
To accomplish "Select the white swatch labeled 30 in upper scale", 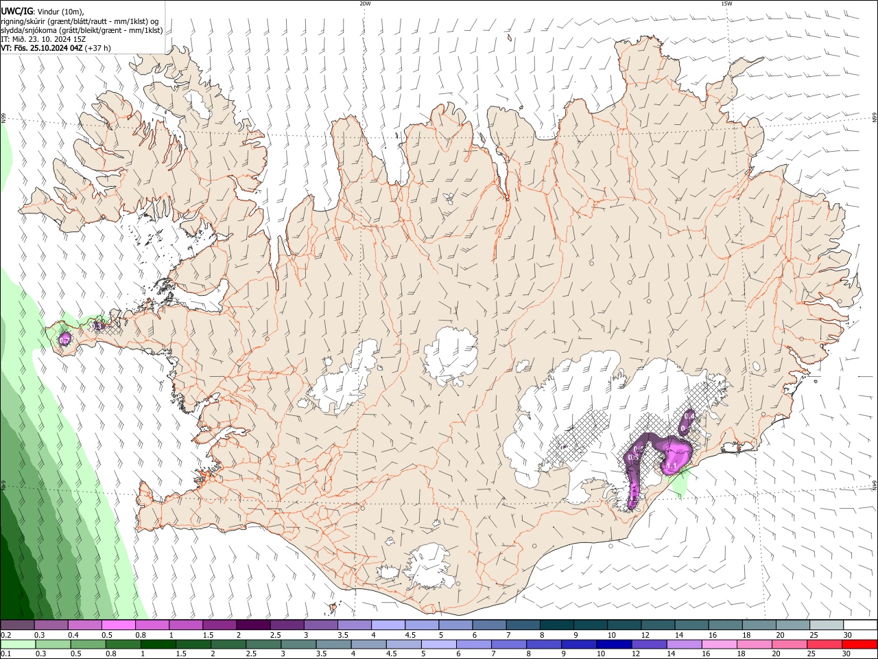I will click(860, 625).
